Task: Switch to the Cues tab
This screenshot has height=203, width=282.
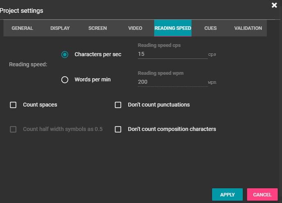Action: [210, 28]
